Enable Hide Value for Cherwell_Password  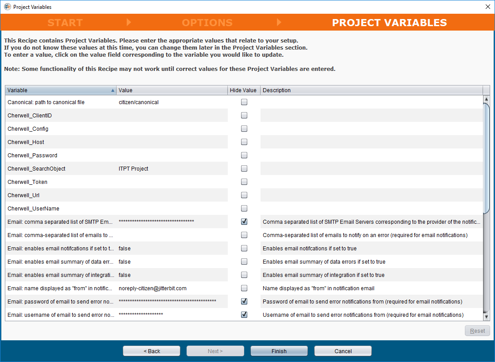[x=244, y=156]
